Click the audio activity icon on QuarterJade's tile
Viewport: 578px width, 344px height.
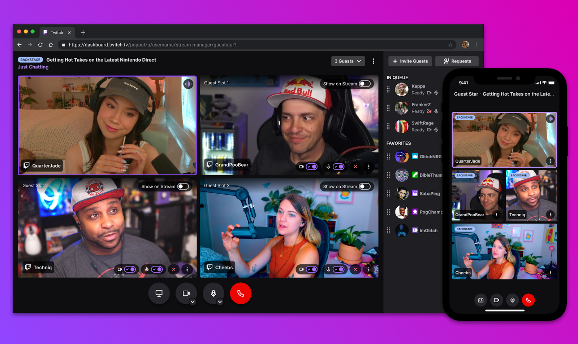[188, 84]
